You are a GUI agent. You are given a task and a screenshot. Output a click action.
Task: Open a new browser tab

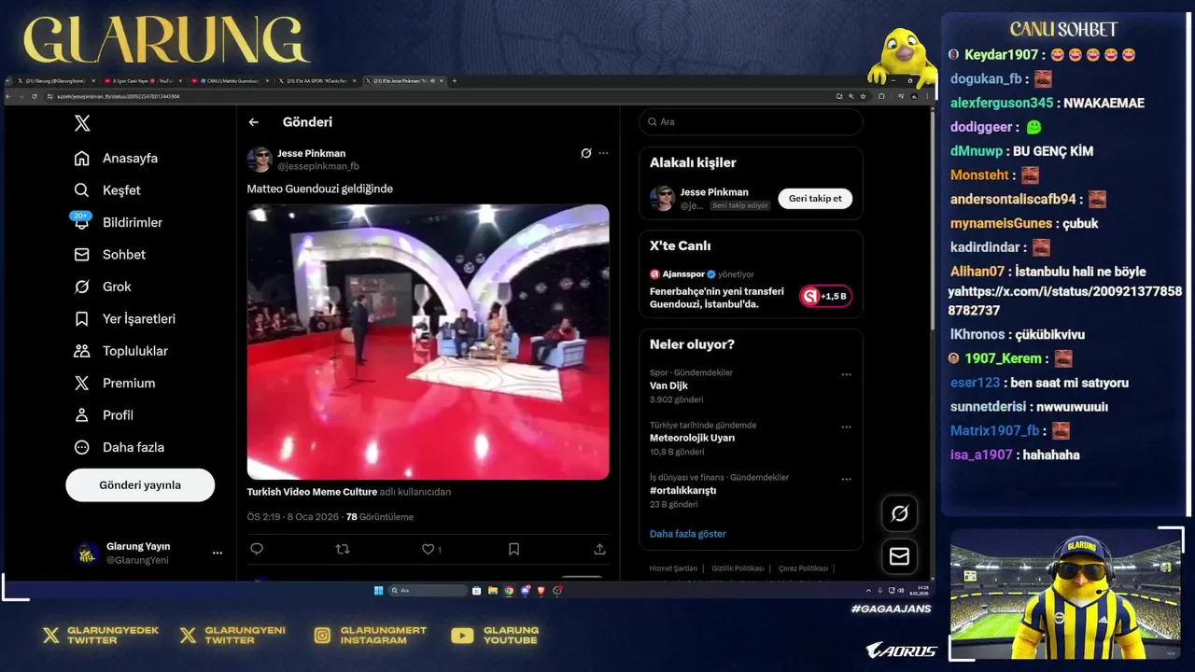[x=455, y=81]
